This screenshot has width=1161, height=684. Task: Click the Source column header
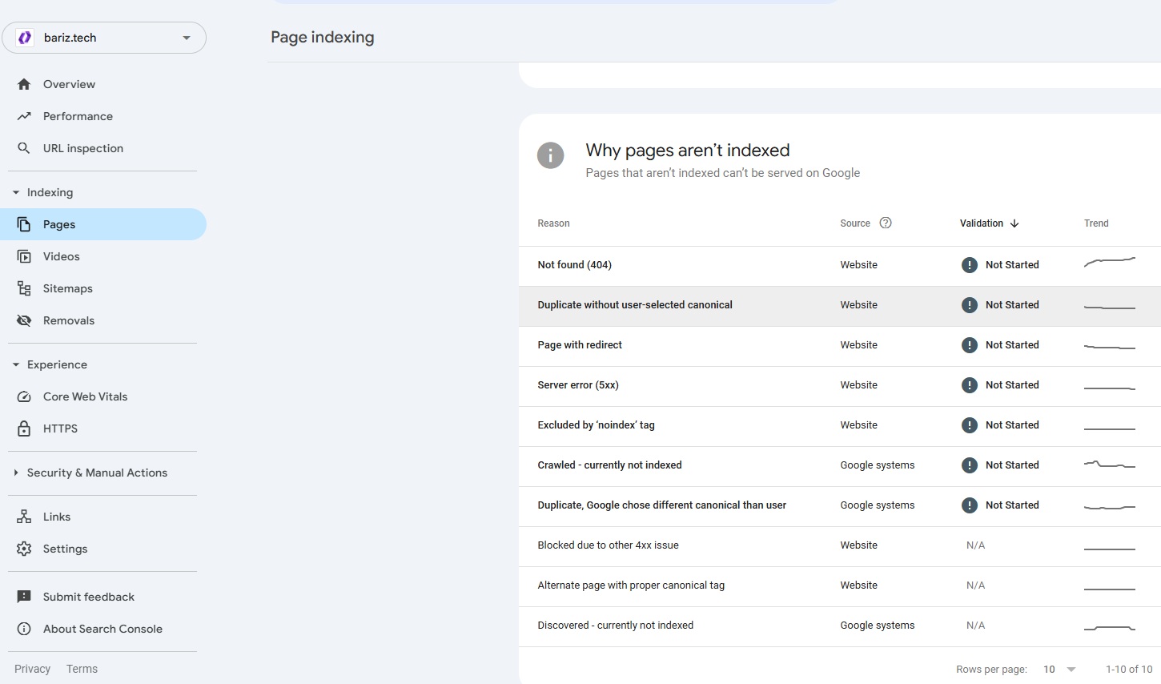855,223
